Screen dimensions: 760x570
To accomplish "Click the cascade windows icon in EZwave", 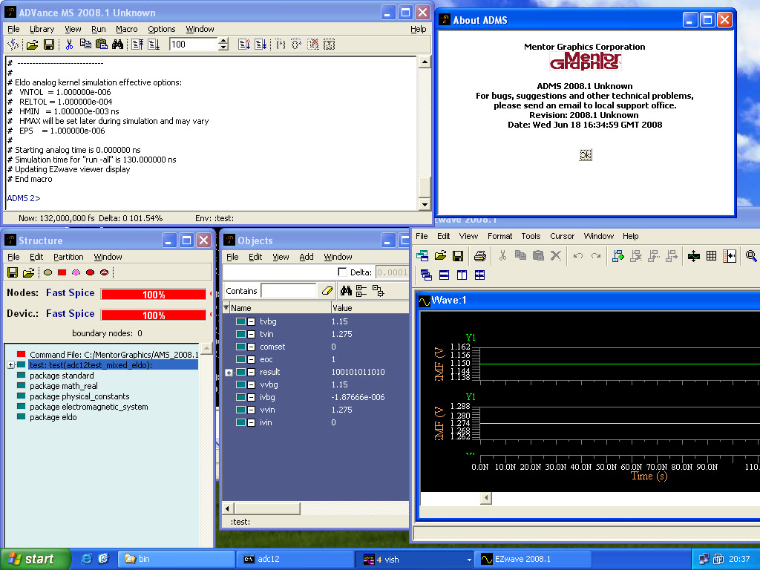I will click(x=426, y=275).
